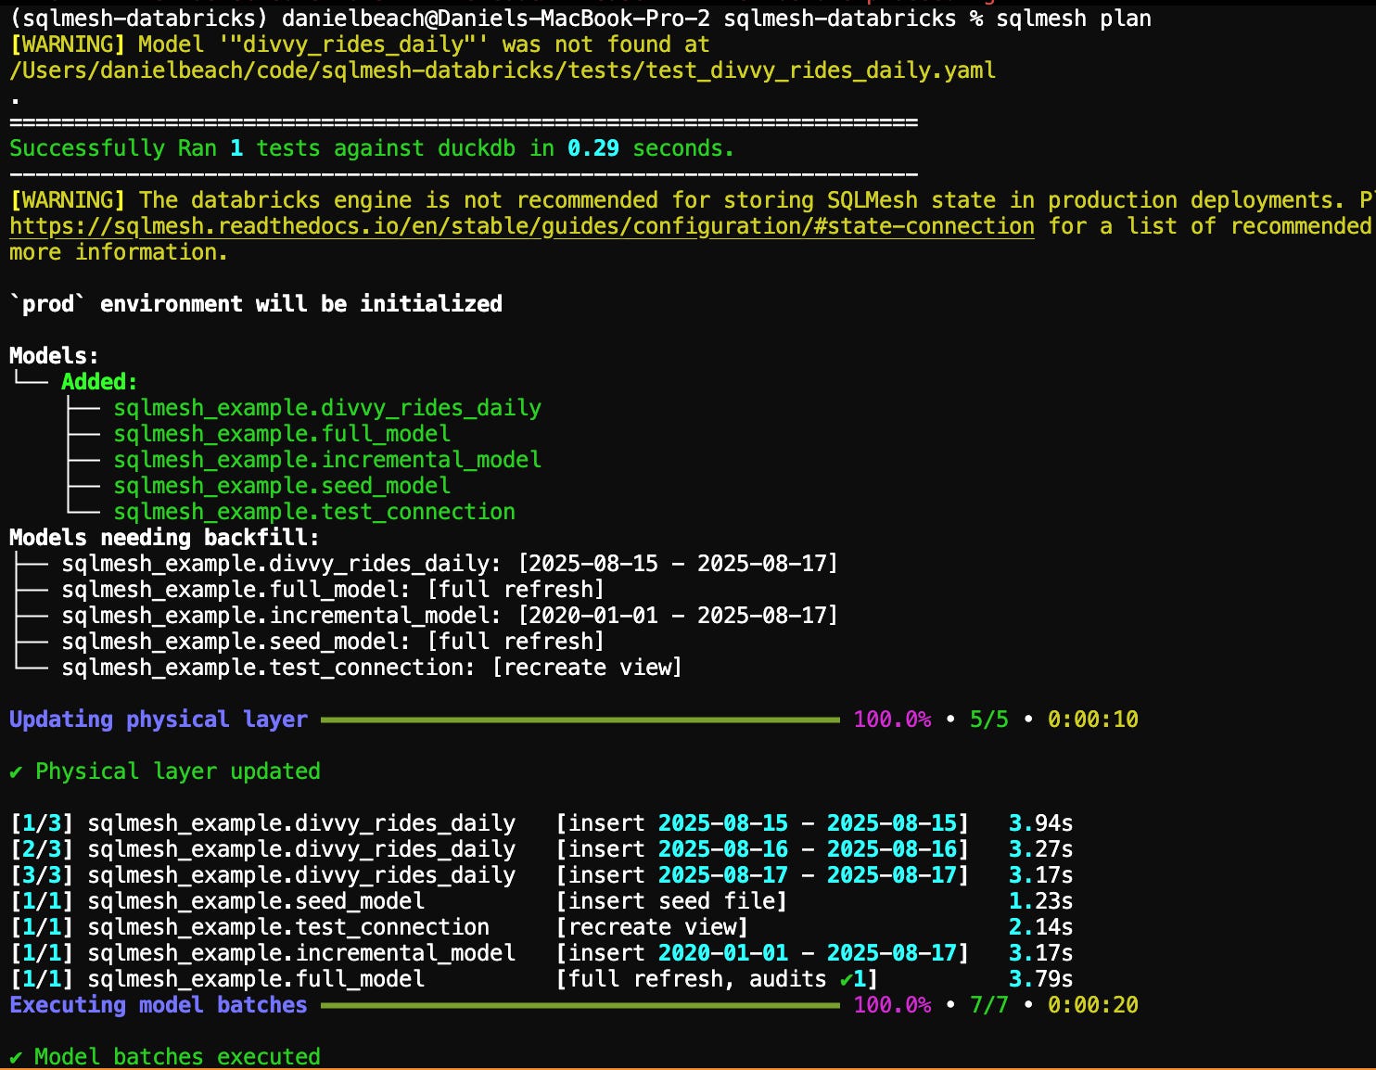Select the sqlmesh_example.full_model added entry

(282, 433)
